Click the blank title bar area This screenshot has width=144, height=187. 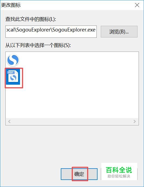click(x=77, y=5)
